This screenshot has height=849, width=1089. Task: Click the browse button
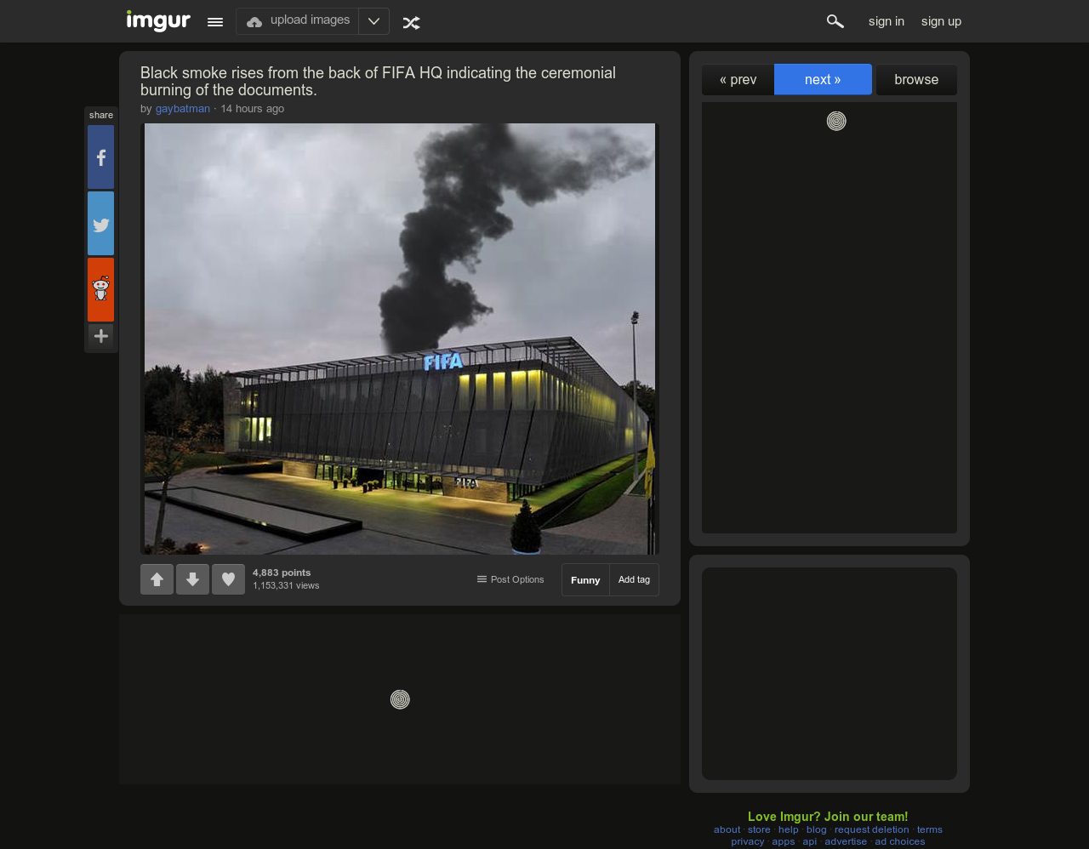pyautogui.click(x=916, y=80)
